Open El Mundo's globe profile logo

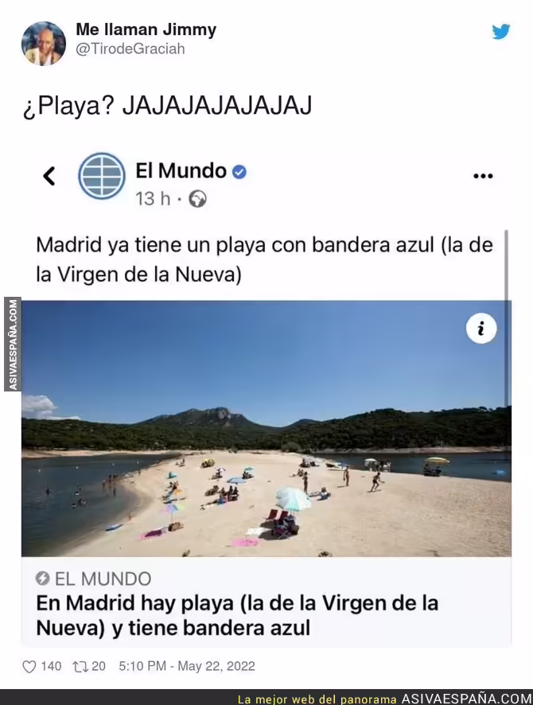[x=102, y=176]
